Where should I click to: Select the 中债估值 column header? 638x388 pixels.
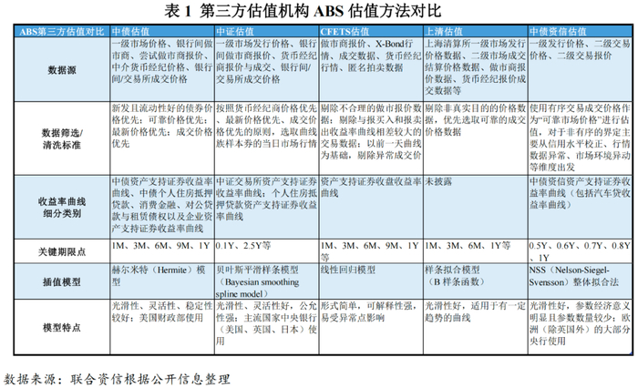[x=162, y=31]
